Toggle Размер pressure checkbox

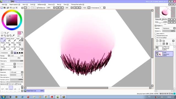click(x=16, y=84)
